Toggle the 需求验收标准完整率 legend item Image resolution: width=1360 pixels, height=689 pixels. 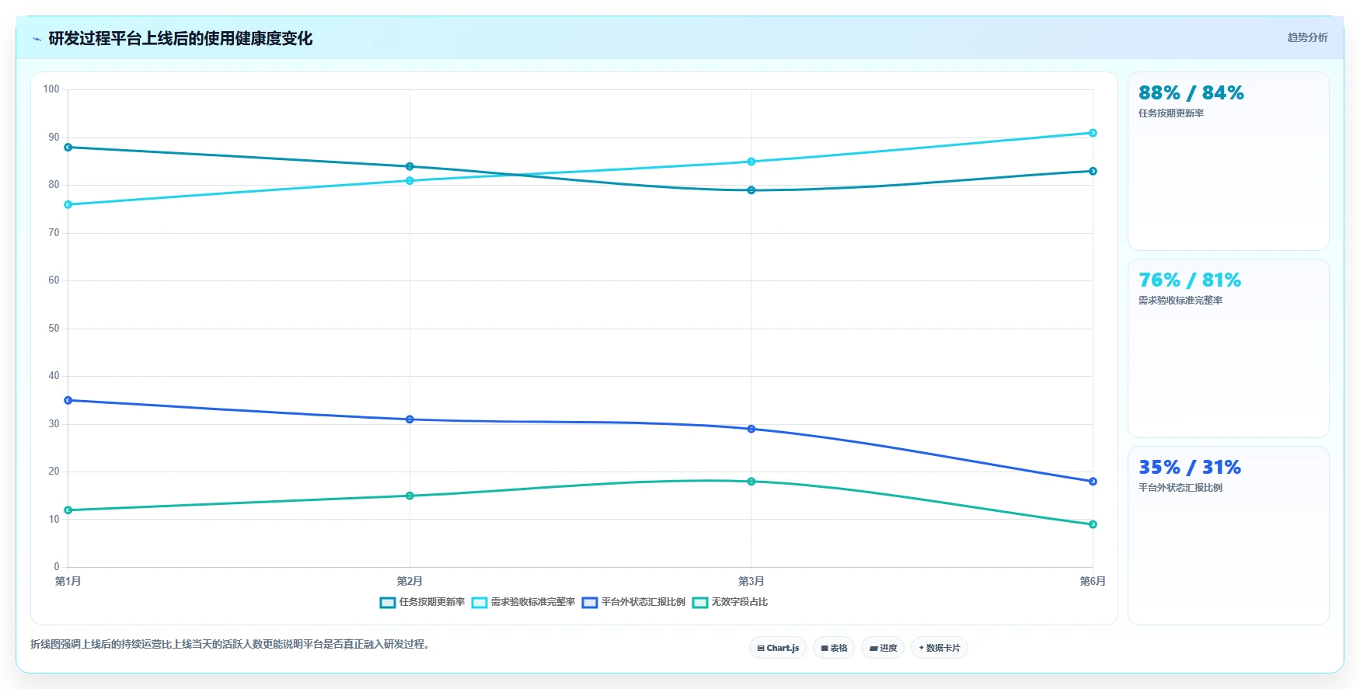click(x=523, y=602)
